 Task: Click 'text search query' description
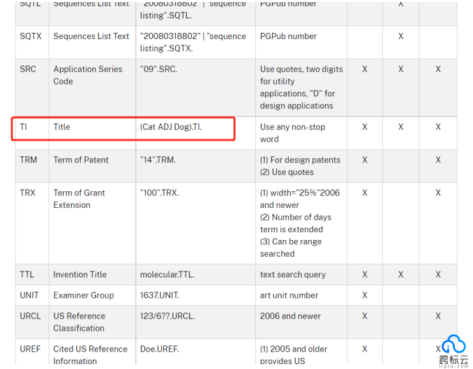point(293,274)
